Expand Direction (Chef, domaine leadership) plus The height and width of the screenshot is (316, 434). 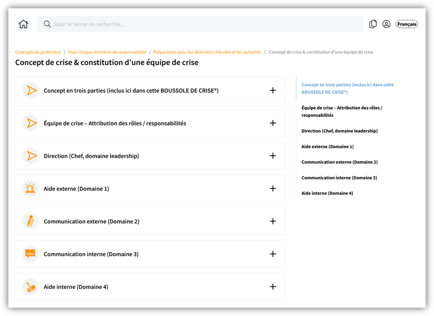(273, 156)
